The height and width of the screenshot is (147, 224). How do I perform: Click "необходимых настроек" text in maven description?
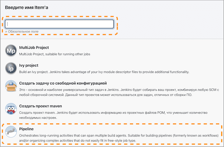pos(38,118)
